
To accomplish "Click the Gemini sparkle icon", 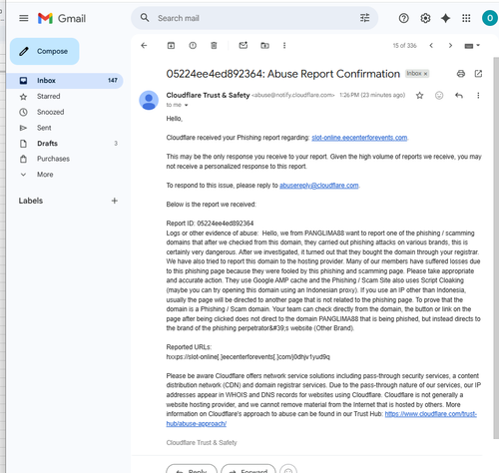I will point(446,18).
